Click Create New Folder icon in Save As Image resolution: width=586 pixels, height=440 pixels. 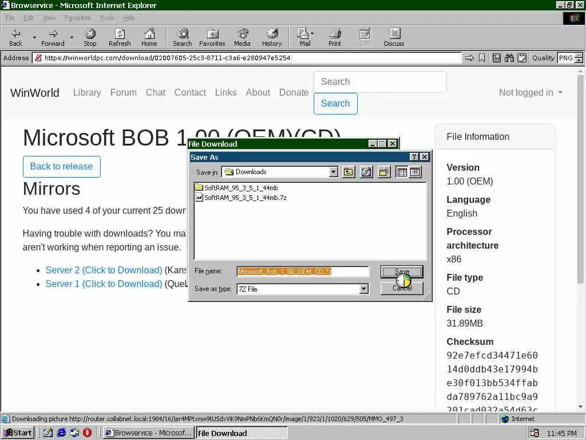pyautogui.click(x=384, y=172)
